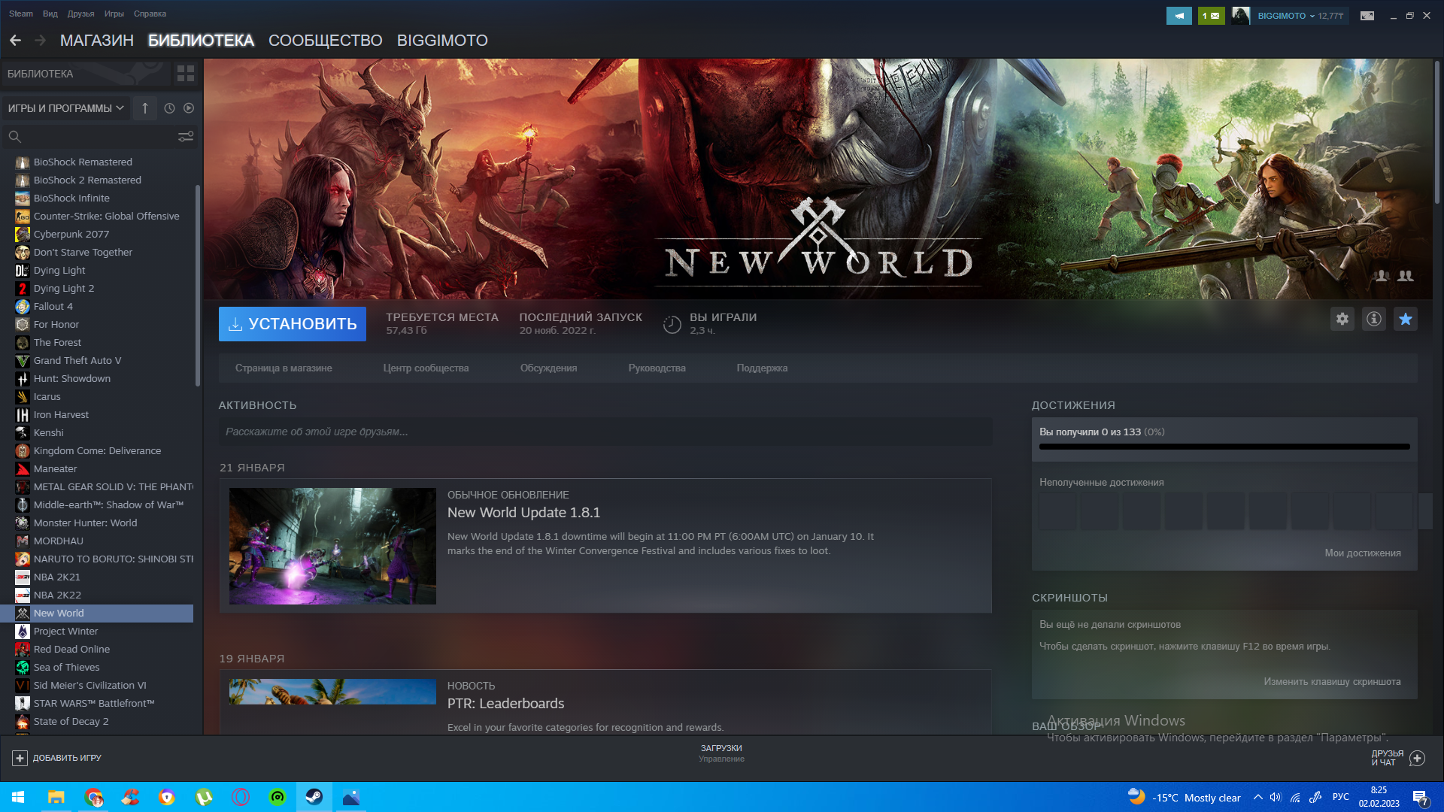The width and height of the screenshot is (1444, 812).
Task: Click the library list scrollbar
Action: click(x=198, y=286)
